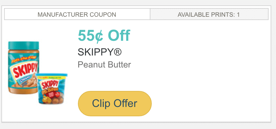Click the number 1 after AVAILABLE PRINTS
Viewport: 276px width, 129px height.
238,15
